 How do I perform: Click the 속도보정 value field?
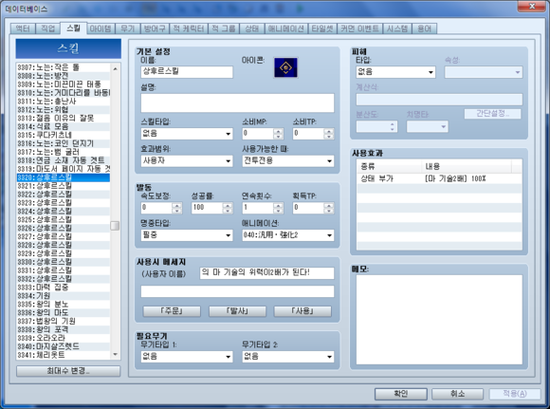point(156,208)
